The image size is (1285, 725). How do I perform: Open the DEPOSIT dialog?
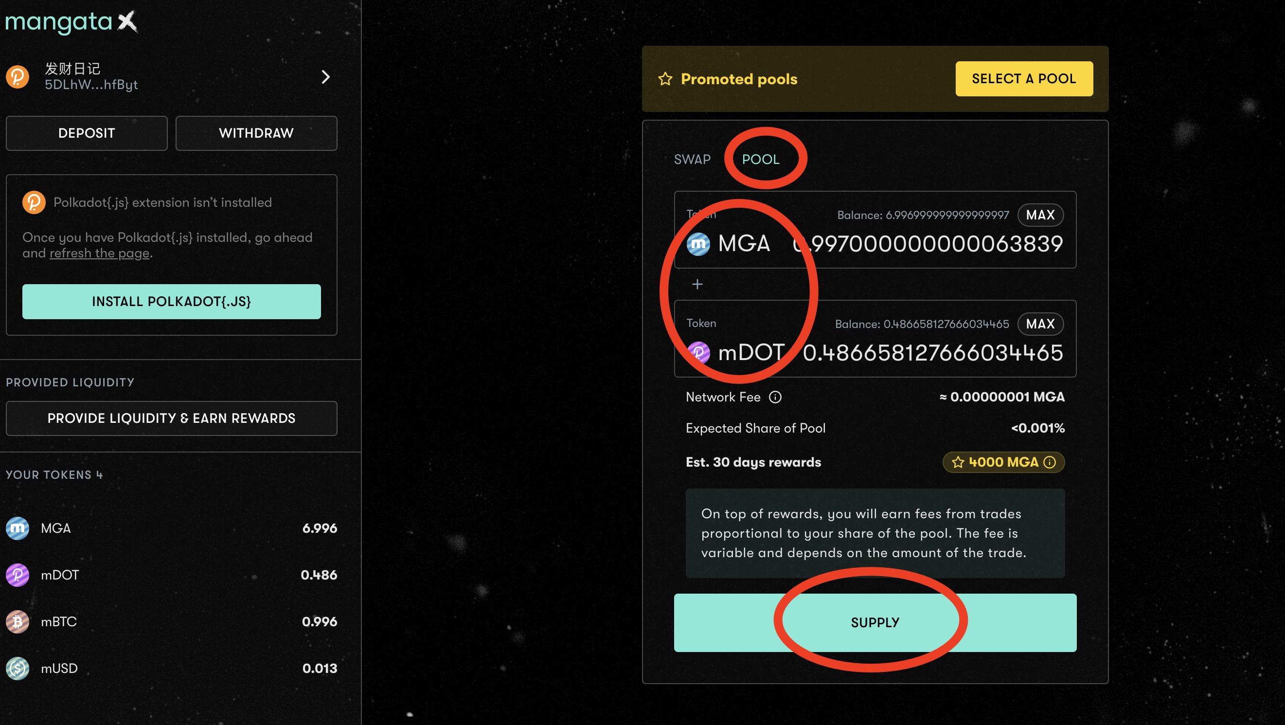tap(87, 133)
